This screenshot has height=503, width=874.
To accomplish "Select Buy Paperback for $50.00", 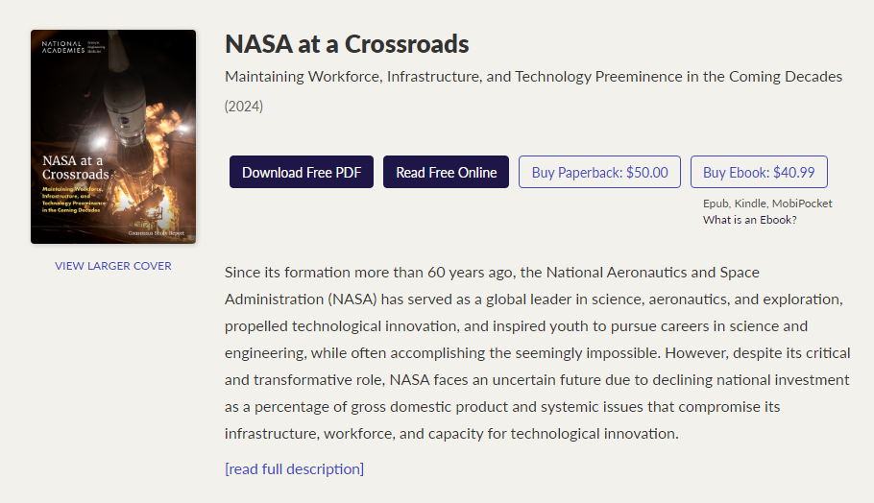I will [599, 172].
